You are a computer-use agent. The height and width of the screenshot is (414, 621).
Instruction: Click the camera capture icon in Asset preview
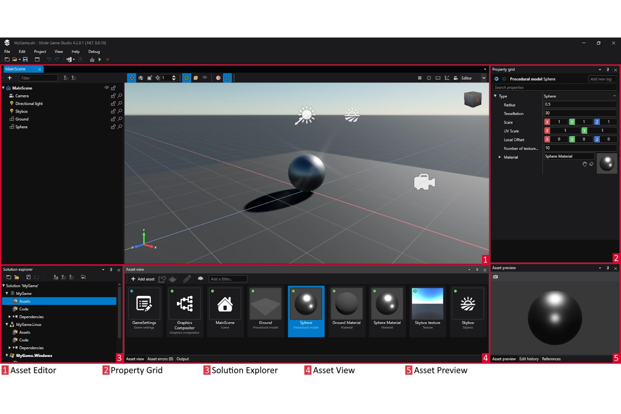tap(496, 277)
